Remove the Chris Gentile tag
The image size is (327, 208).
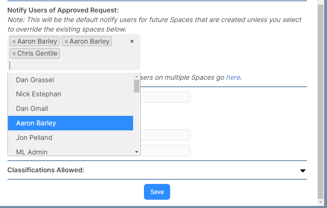point(14,54)
